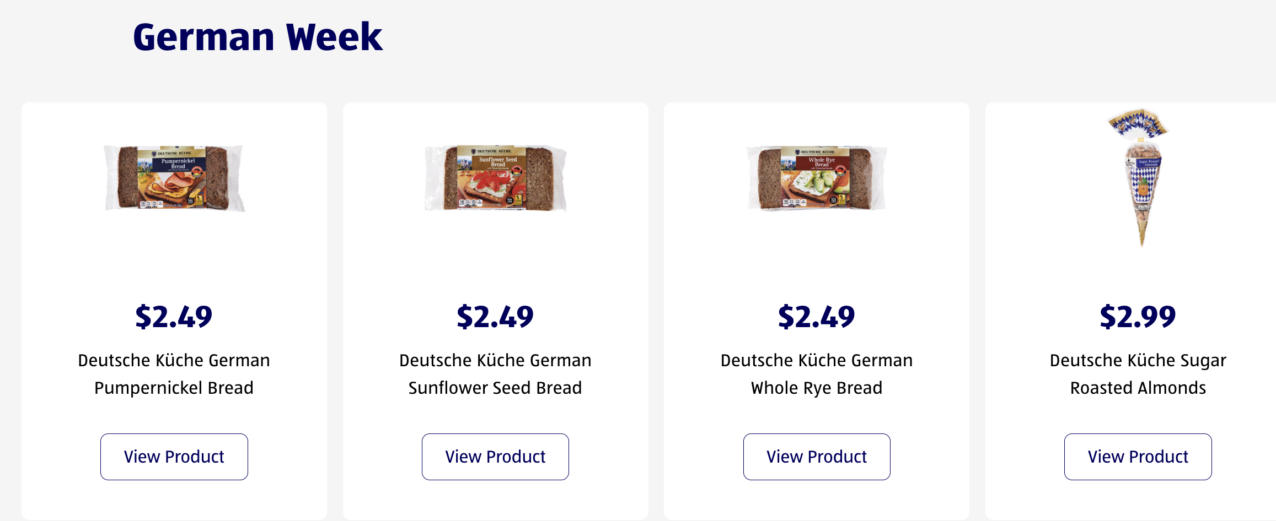This screenshot has height=521, width=1276.
Task: View Product for German Pumpernickel Bread
Action: tap(174, 457)
